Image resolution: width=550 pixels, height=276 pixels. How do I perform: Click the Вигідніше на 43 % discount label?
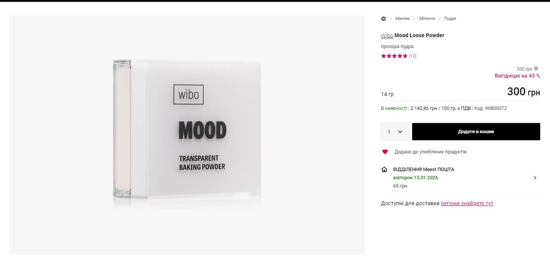tap(518, 76)
